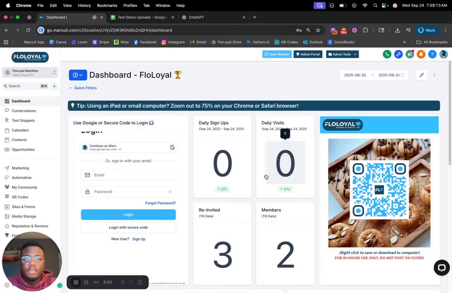Expand the Admin Tools dropdown

pyautogui.click(x=342, y=54)
